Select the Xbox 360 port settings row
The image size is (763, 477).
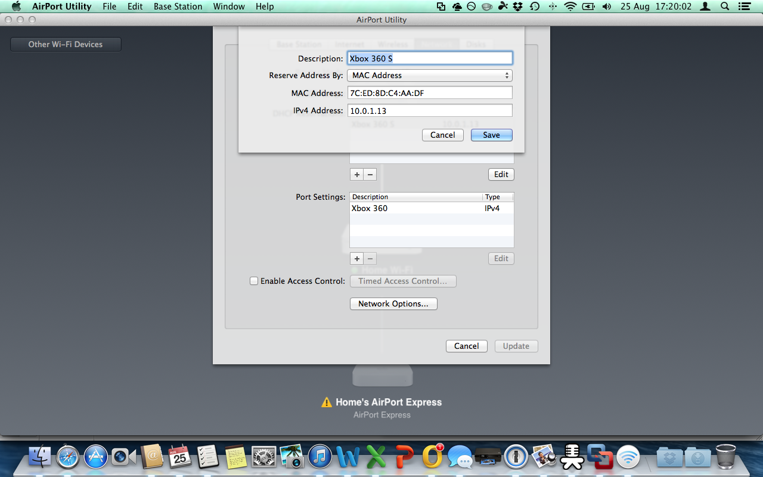(x=432, y=208)
